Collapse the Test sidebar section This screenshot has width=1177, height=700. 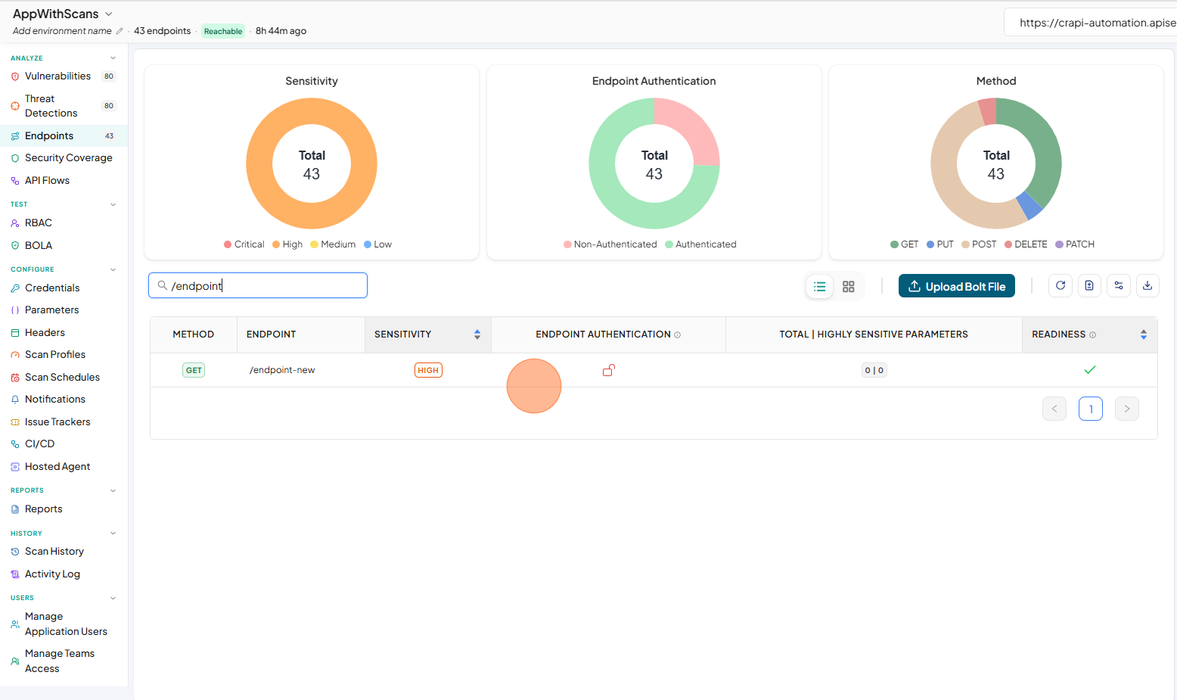(x=113, y=204)
